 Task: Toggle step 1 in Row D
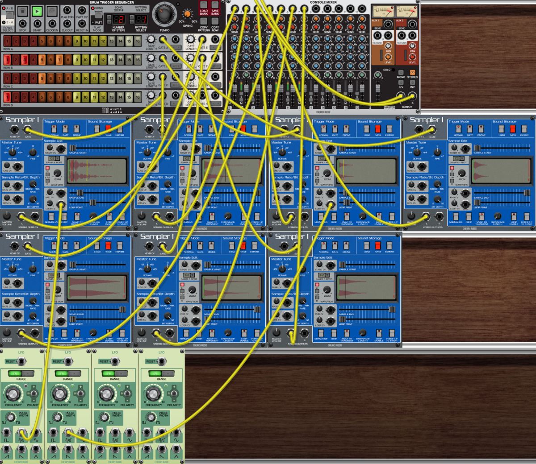pos(7,97)
